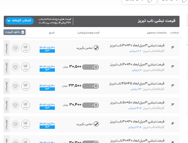The height and width of the screenshot is (143, 188).
Task: Click heart icon on 3mm 40×40 row
Action: click(16, 67)
